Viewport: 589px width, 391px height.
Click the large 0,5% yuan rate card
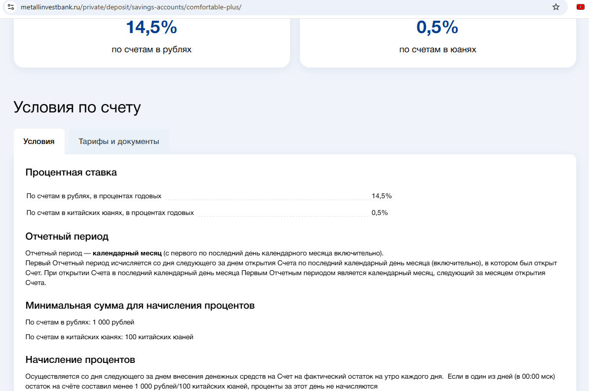click(438, 37)
